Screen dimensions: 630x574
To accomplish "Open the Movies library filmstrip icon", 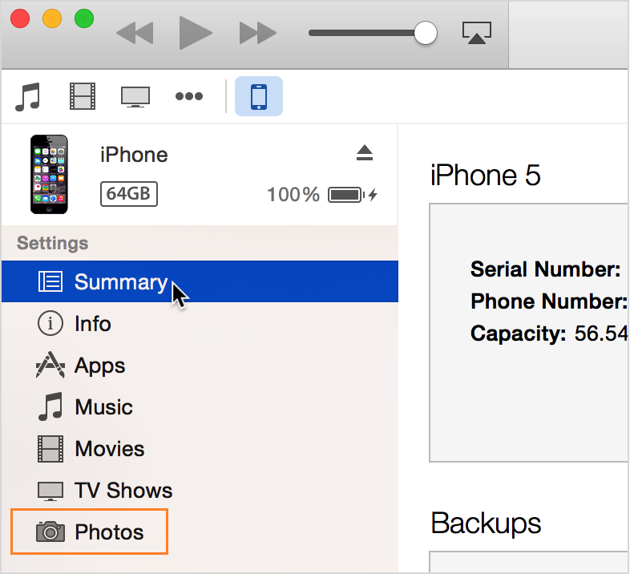I will tap(83, 96).
